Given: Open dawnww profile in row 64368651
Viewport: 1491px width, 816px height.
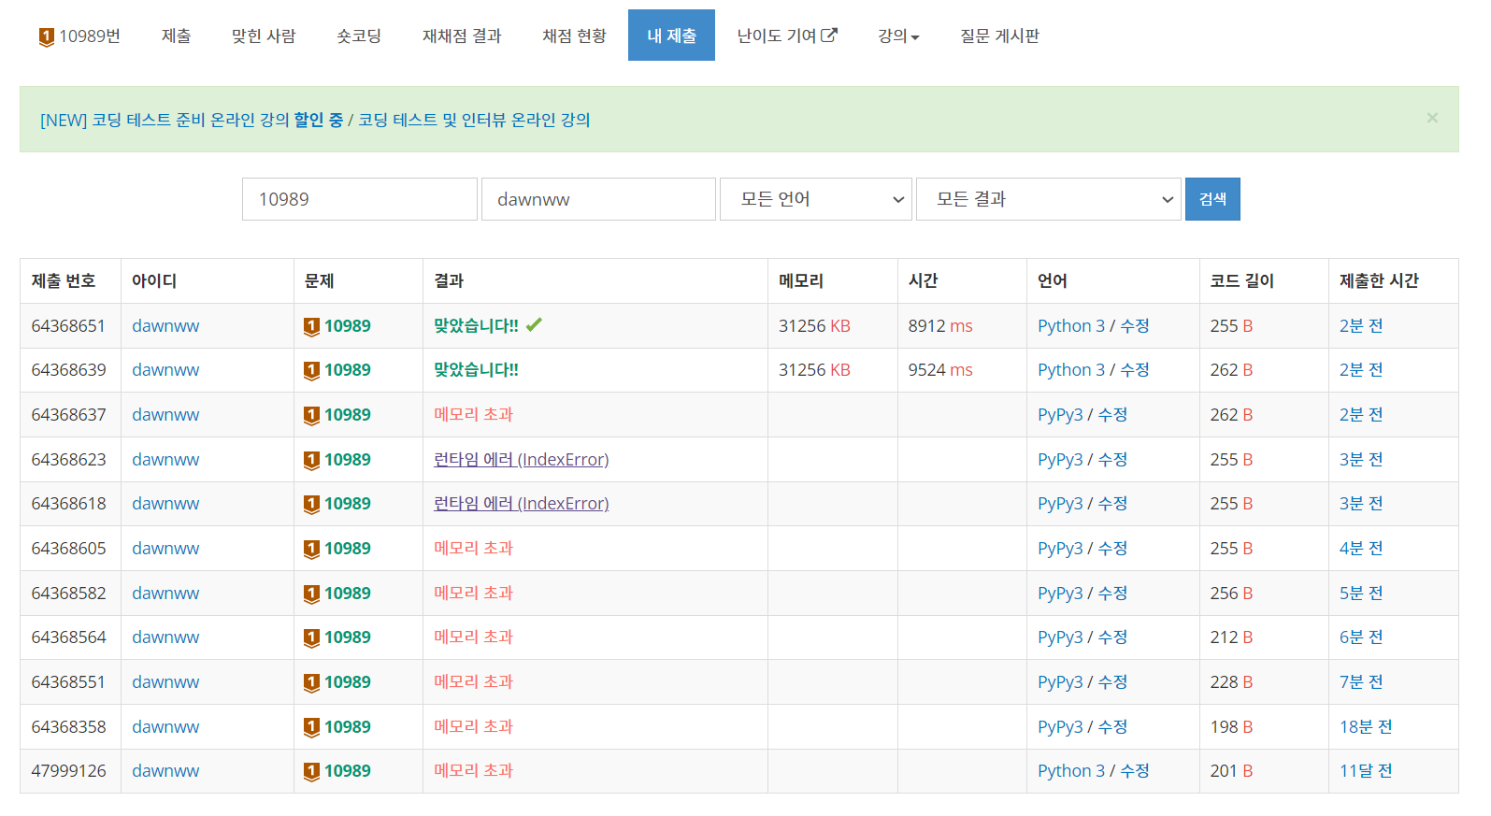Looking at the screenshot, I should 165,326.
